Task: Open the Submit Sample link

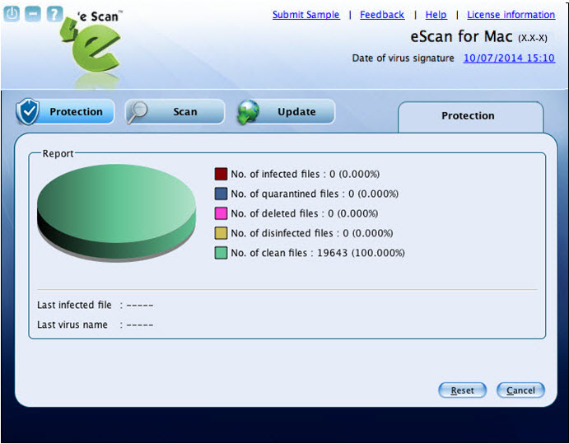Action: point(306,15)
